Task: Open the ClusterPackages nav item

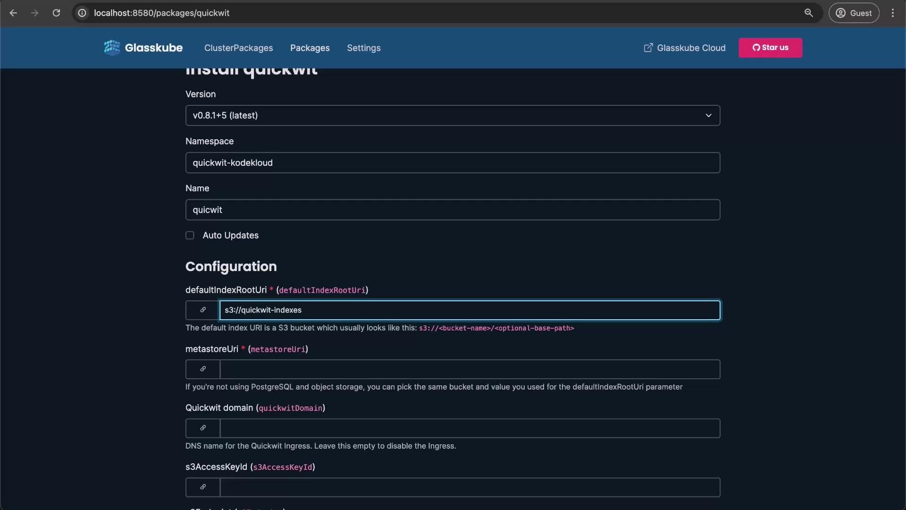Action: (x=238, y=48)
